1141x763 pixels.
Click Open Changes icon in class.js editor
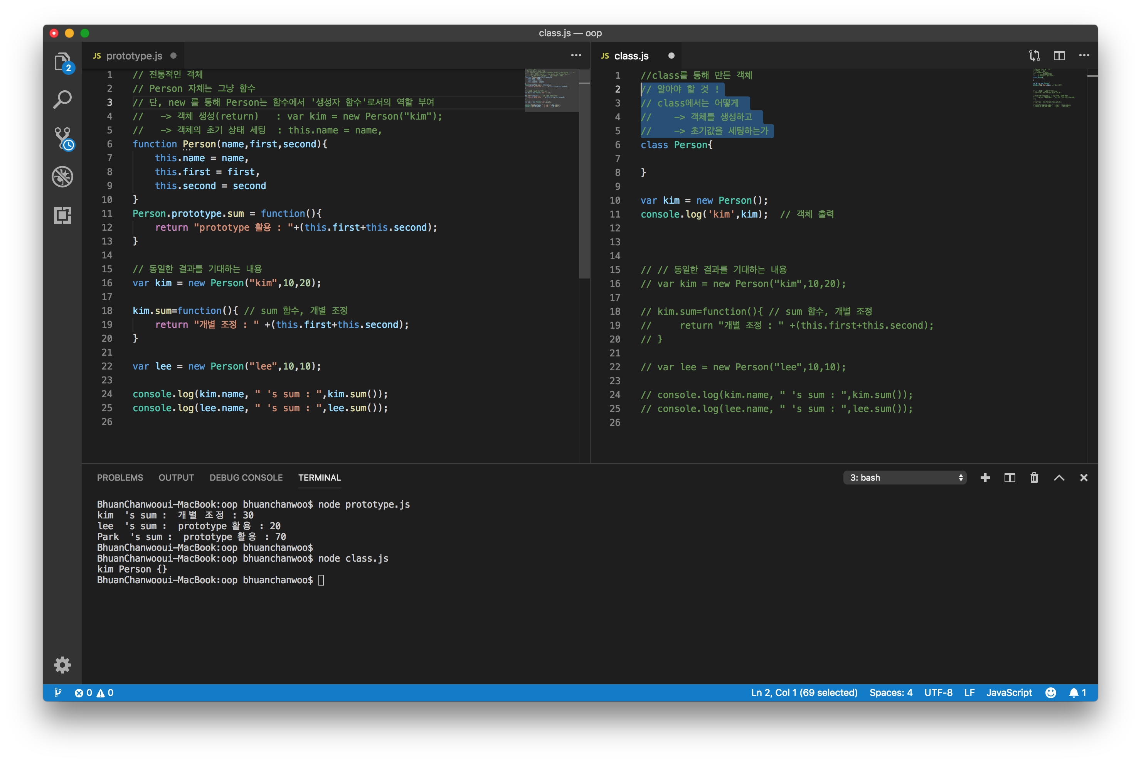1034,56
